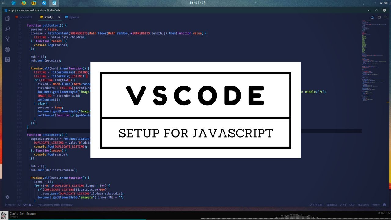The width and height of the screenshot is (391, 220).
Task: Open the Manage gear at sidebar bottom
Action: click(x=8, y=197)
